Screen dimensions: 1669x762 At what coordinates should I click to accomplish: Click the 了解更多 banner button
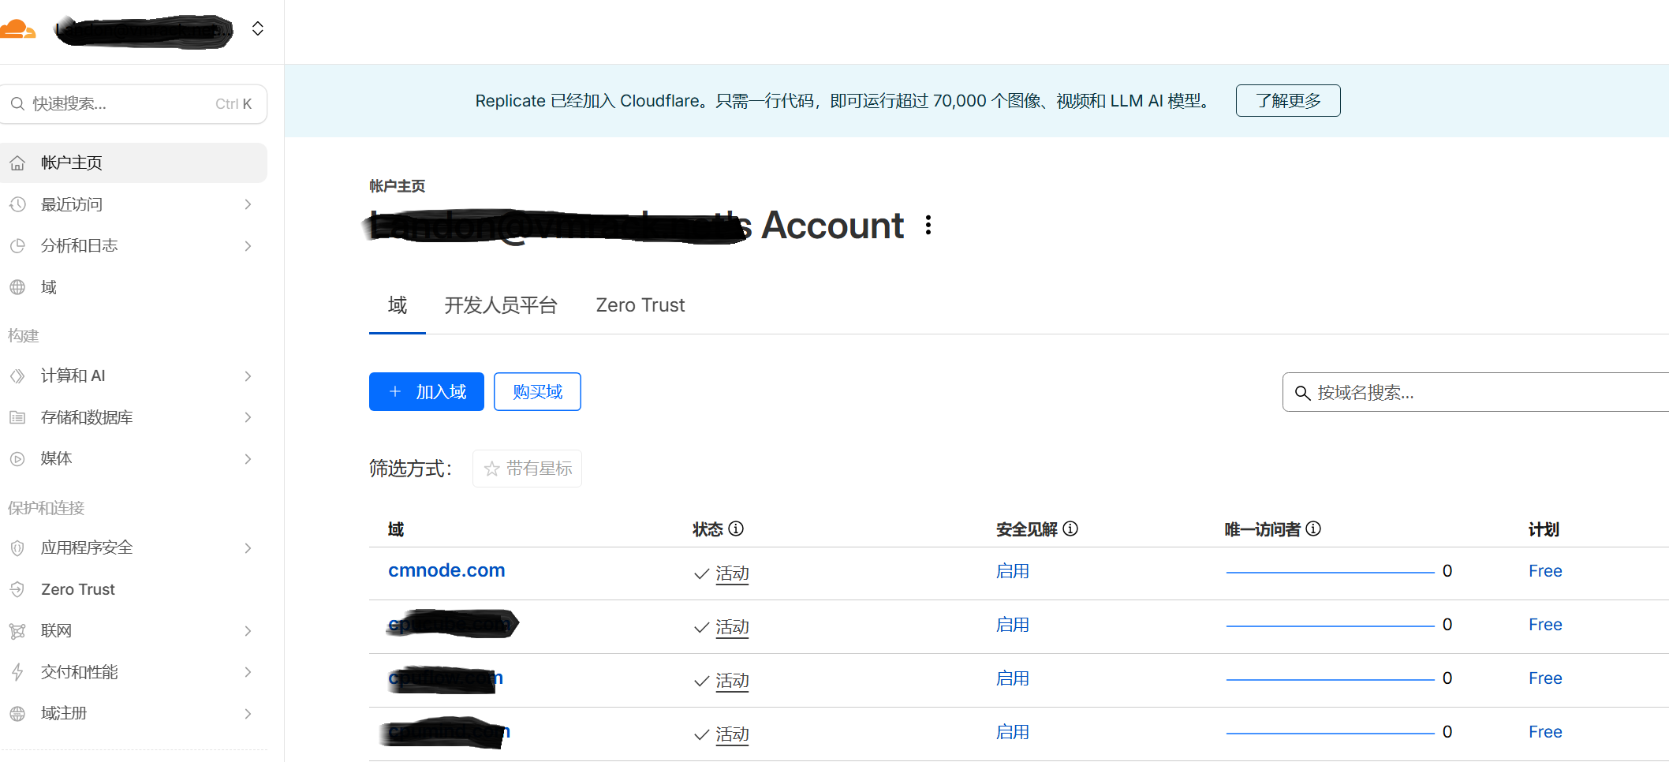[x=1287, y=101]
